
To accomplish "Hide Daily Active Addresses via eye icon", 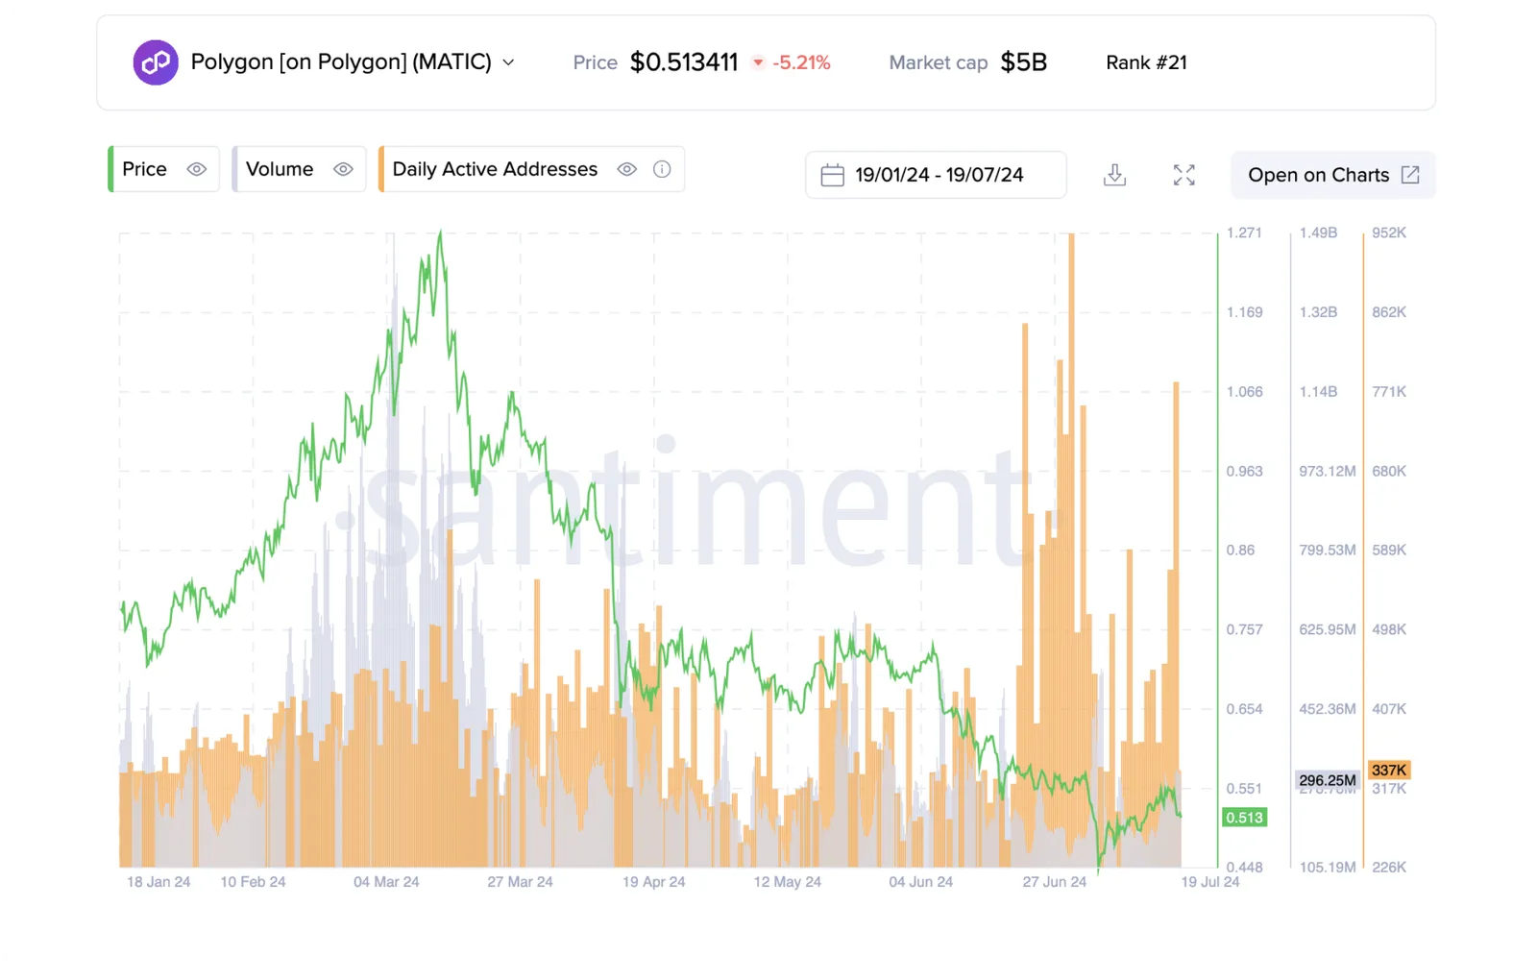I will point(627,169).
